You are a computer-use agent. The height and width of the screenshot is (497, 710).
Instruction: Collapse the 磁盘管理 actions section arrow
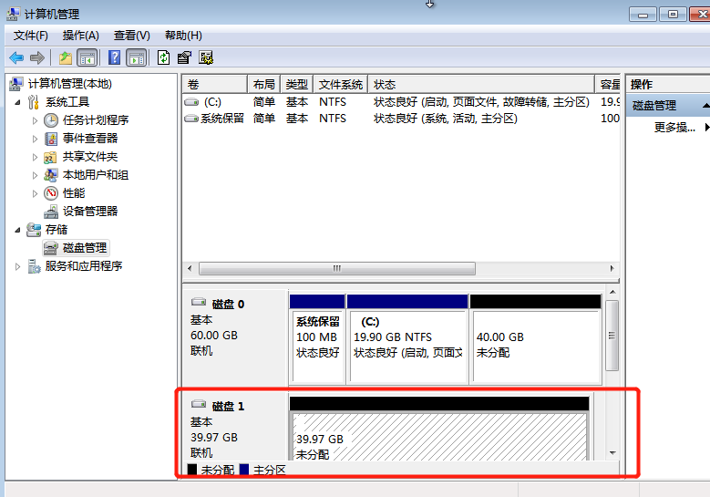706,106
